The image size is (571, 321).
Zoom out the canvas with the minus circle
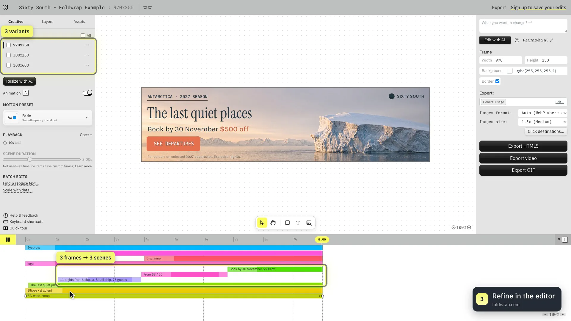click(x=454, y=227)
